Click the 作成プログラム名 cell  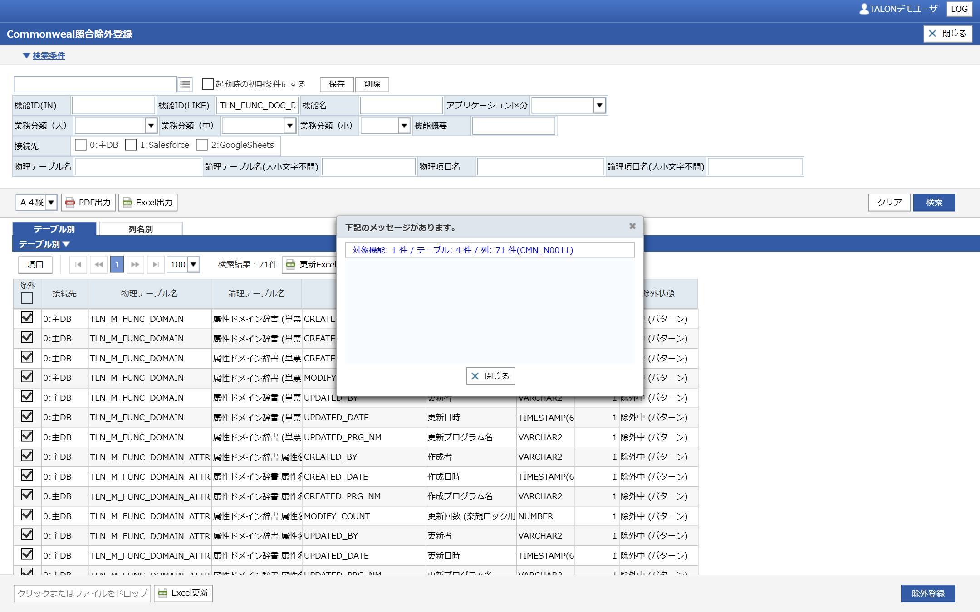(x=471, y=496)
